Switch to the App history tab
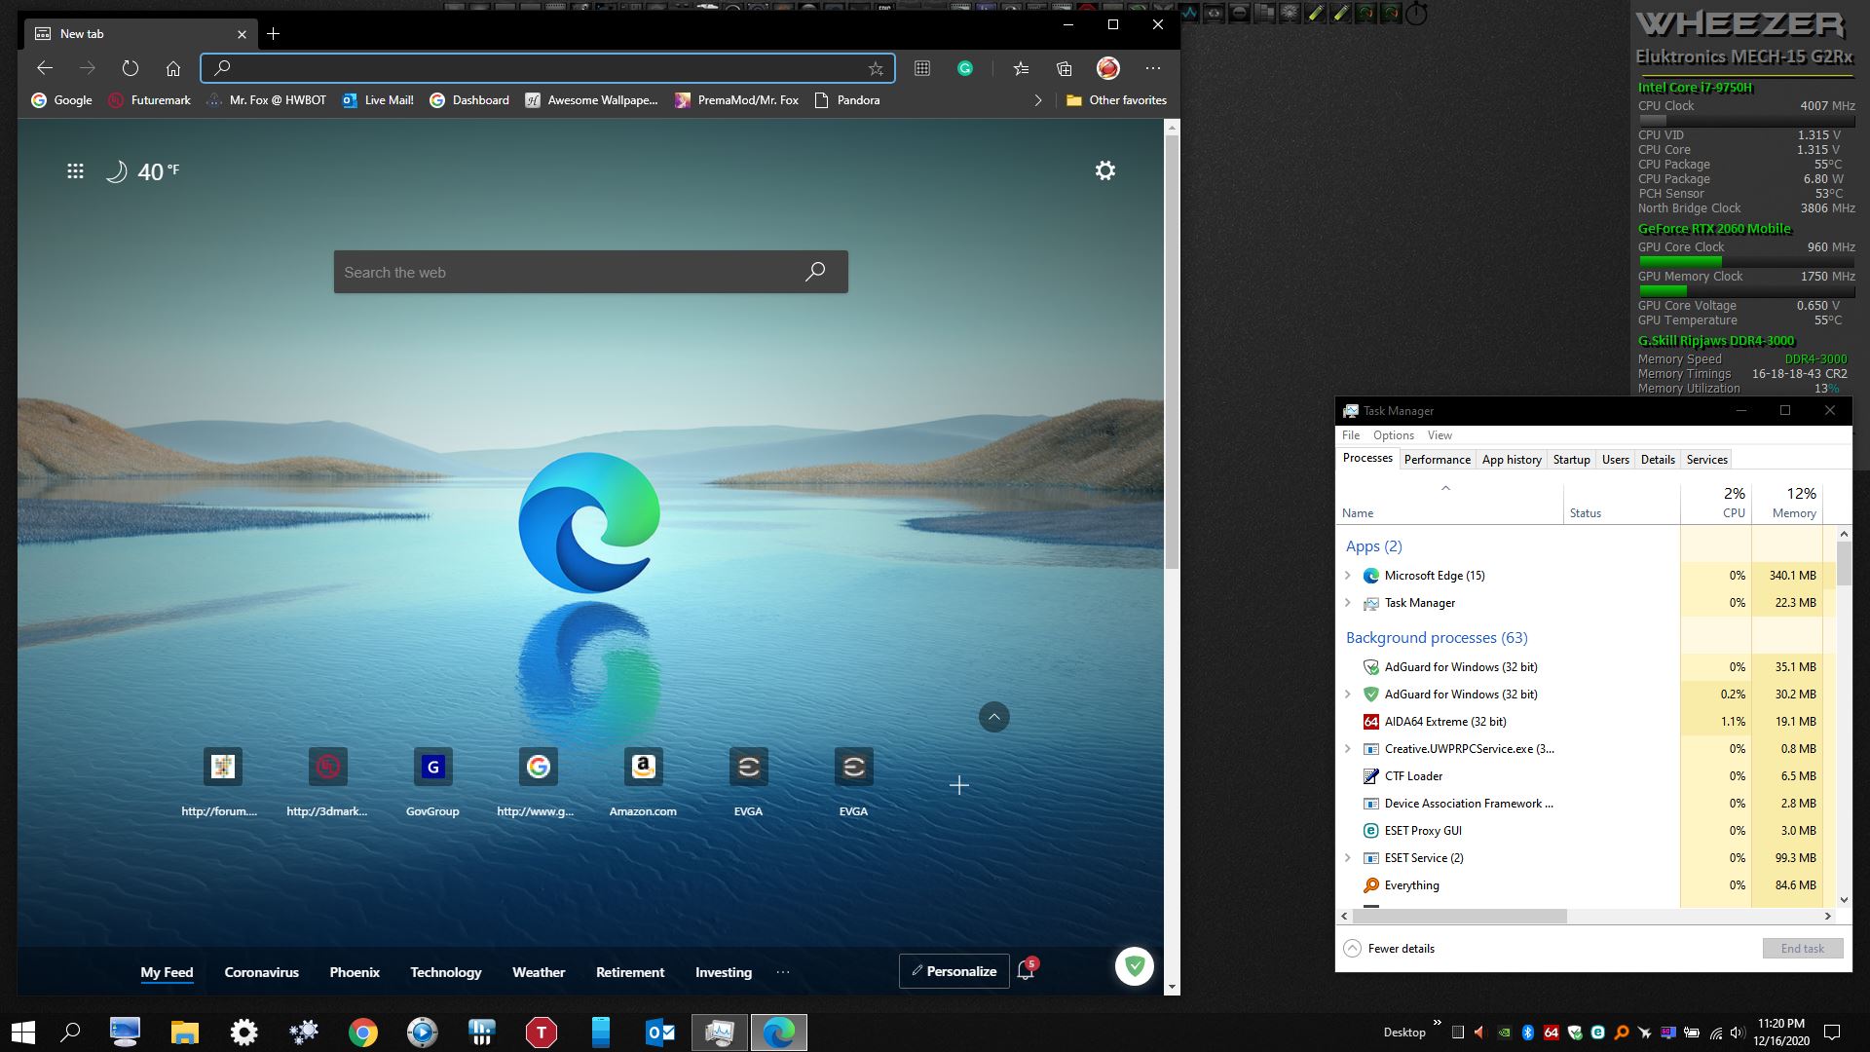 [1512, 460]
